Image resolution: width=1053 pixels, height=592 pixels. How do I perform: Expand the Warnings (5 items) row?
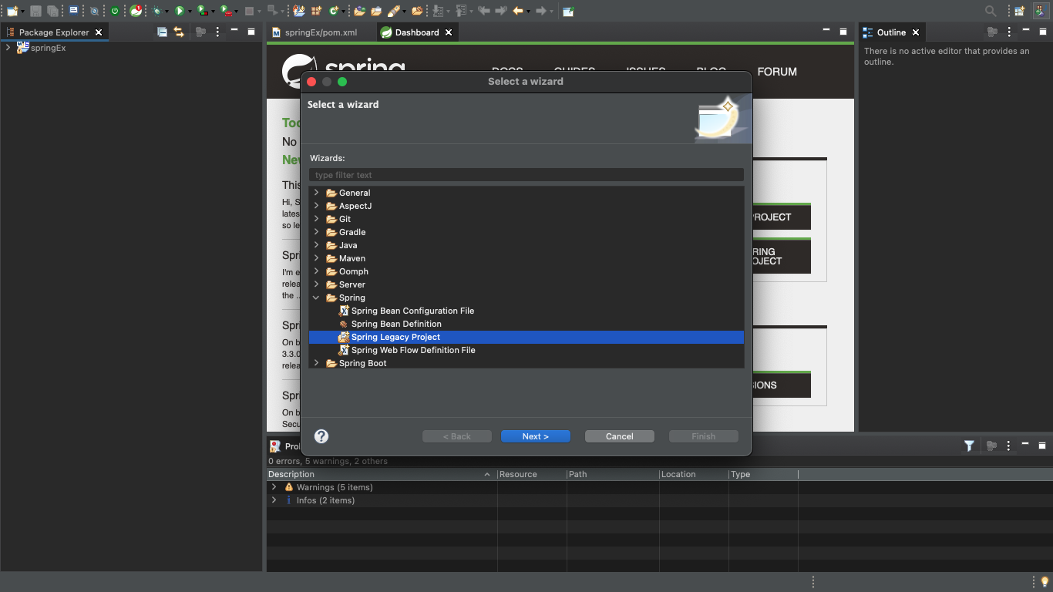(274, 487)
